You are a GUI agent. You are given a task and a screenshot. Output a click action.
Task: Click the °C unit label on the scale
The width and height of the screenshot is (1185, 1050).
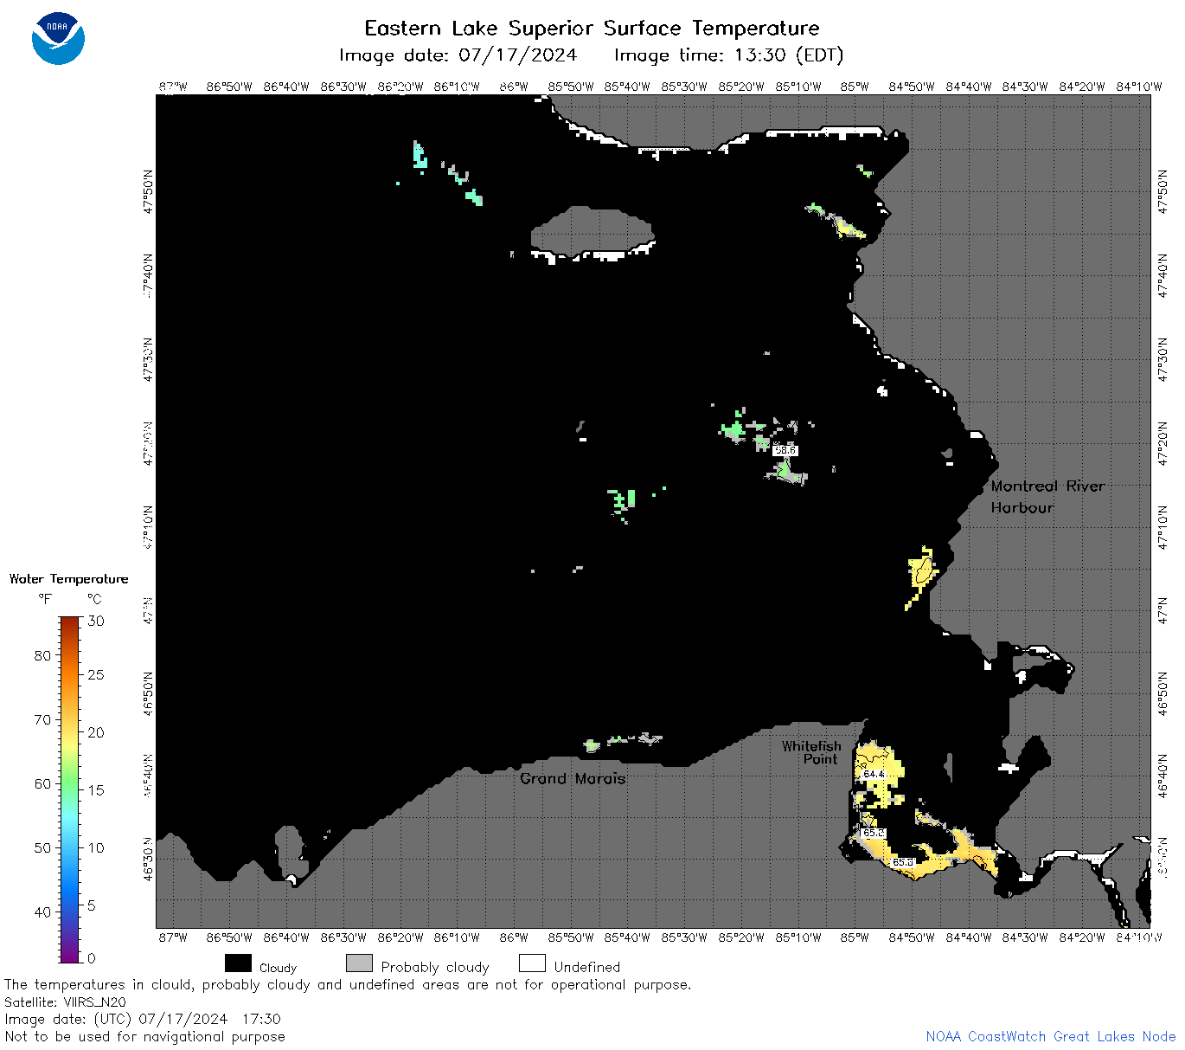[x=94, y=599]
